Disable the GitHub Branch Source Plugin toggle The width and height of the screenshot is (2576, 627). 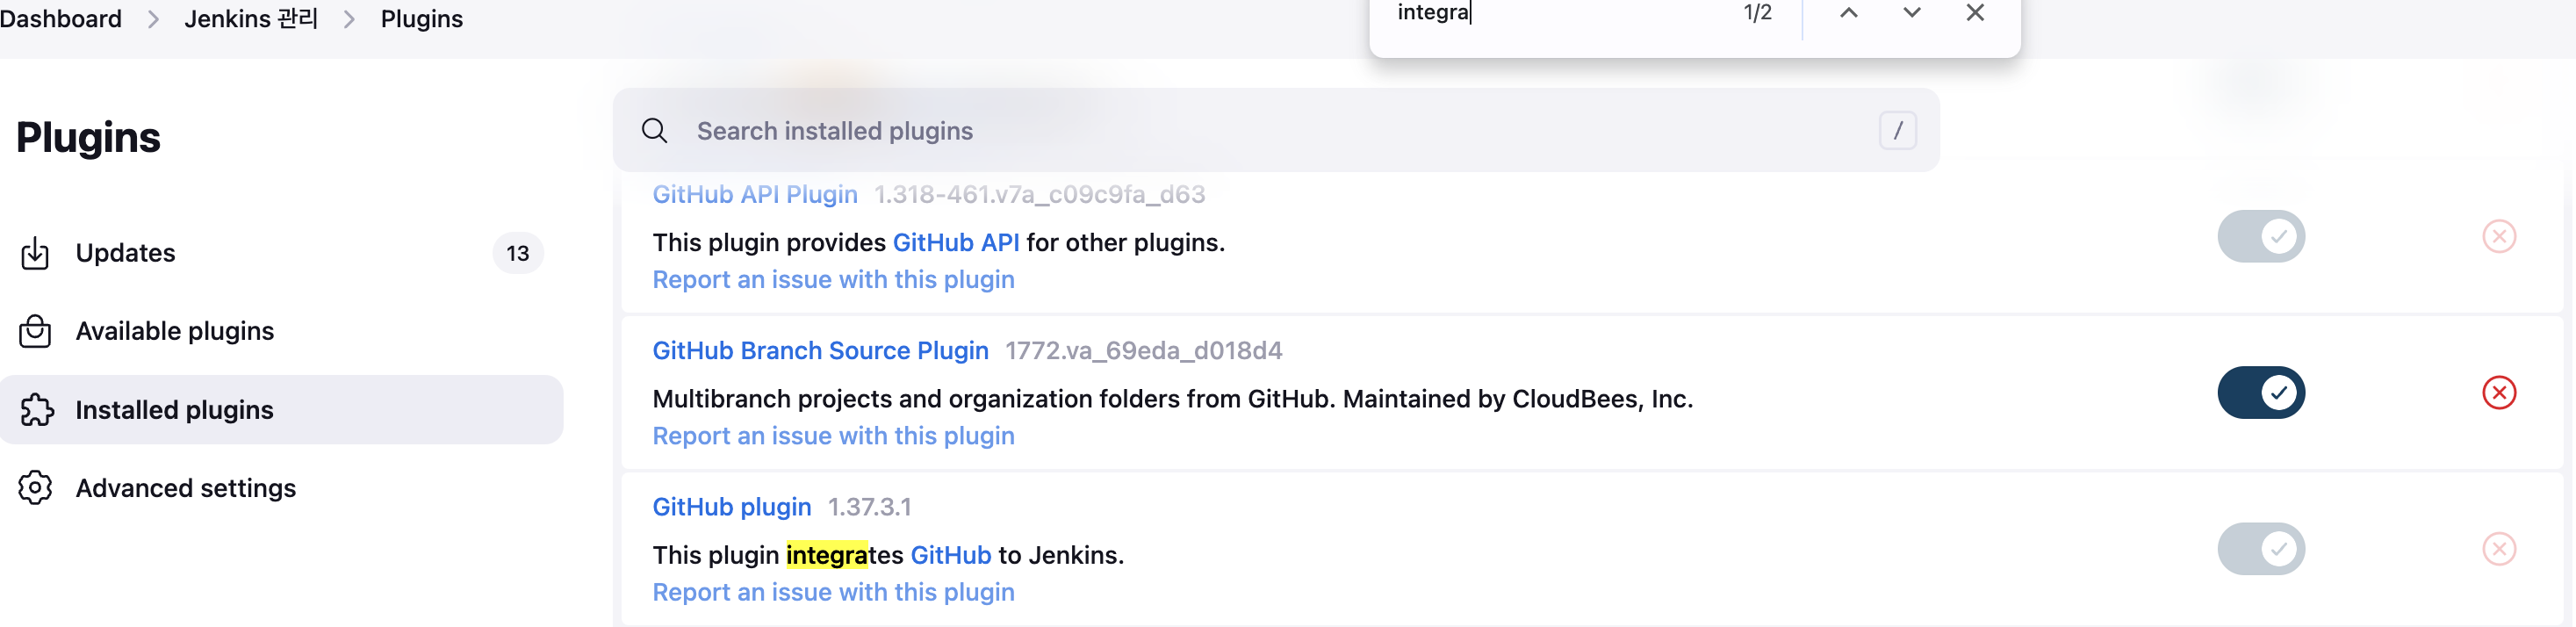tap(2260, 393)
